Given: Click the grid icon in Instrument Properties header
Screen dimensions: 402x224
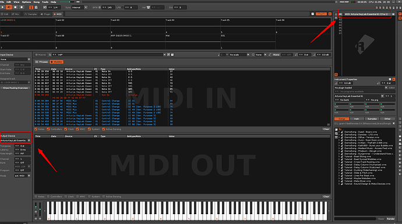Looking at the screenshot, I should tap(390, 79).
